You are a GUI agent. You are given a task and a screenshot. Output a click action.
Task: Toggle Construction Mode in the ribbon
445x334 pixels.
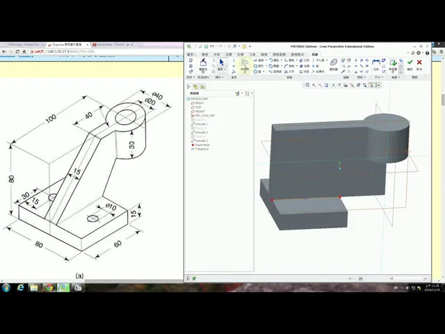coord(245,65)
